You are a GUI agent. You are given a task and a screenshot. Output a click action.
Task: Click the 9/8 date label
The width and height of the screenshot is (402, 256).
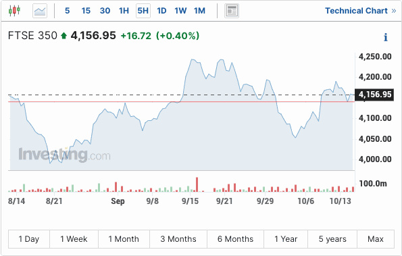point(153,201)
